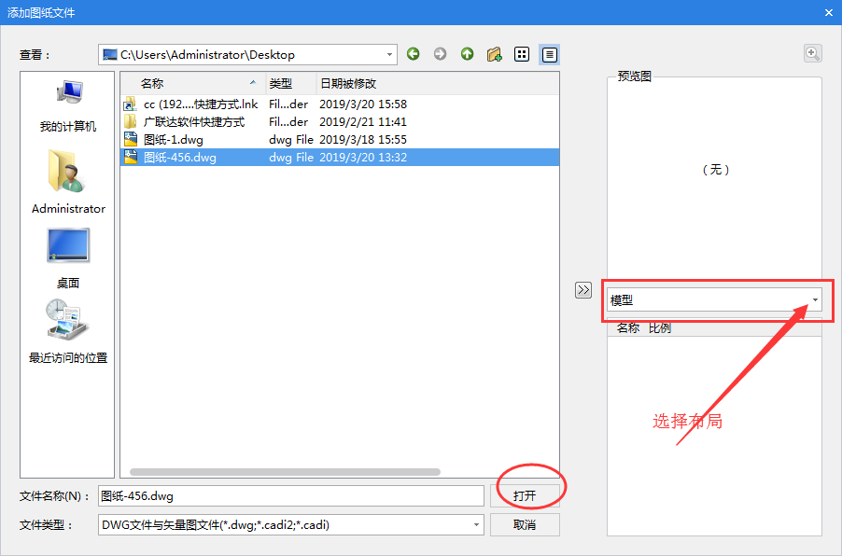Viewport: 842px width, 556px height.
Task: Click 名称 header in layout list
Action: tap(627, 328)
